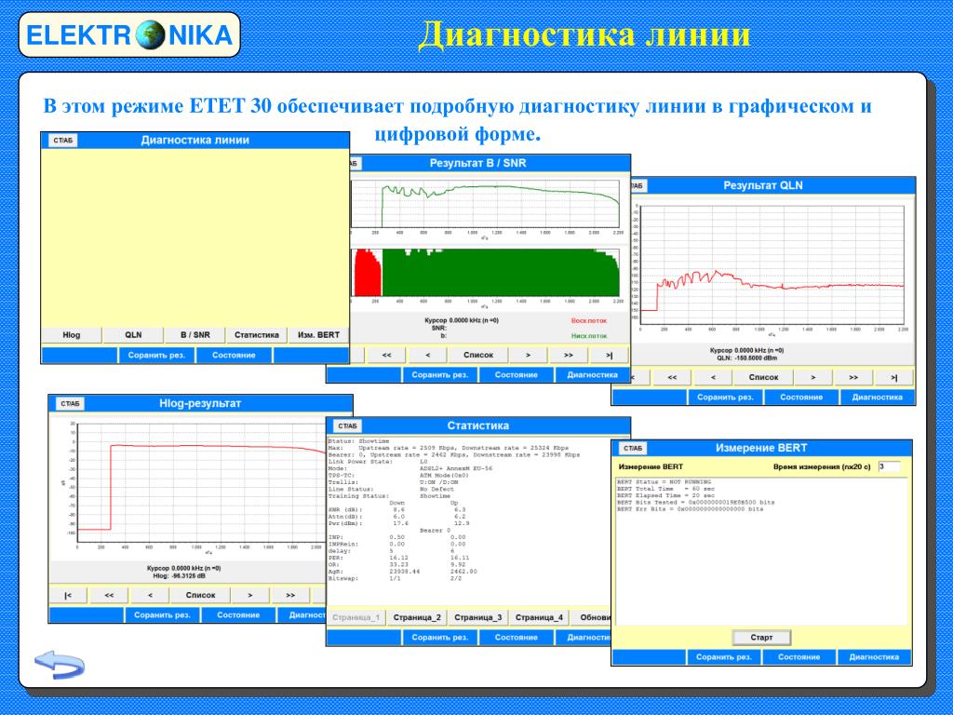Click СТ/АБ in Hlog-результат window
This screenshot has width=953, height=715.
click(70, 404)
